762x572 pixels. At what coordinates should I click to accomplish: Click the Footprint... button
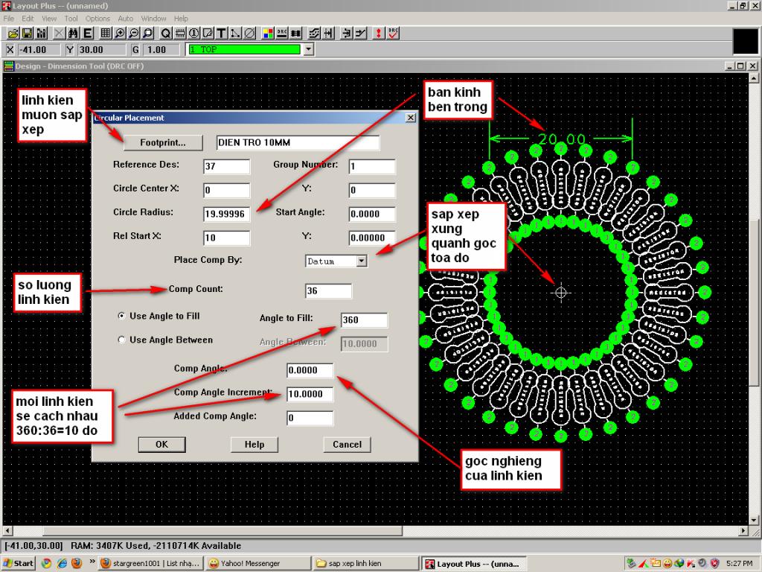(162, 142)
